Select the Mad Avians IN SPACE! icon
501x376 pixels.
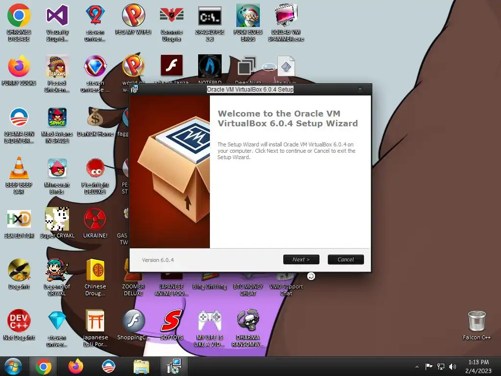tap(57, 125)
